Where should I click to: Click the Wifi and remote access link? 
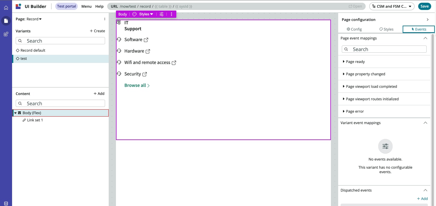[147, 63]
